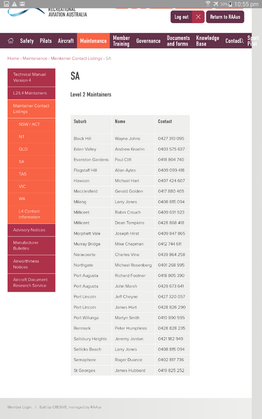Click the Return to RAAus button

coord(225,17)
